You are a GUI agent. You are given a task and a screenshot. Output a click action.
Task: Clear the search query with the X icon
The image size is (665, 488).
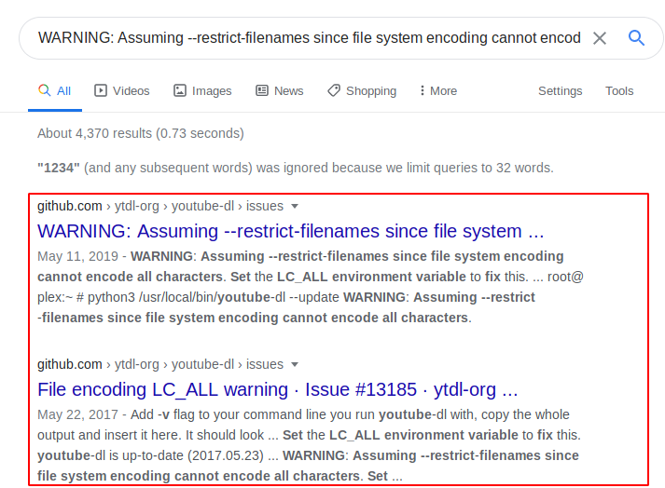click(x=600, y=38)
